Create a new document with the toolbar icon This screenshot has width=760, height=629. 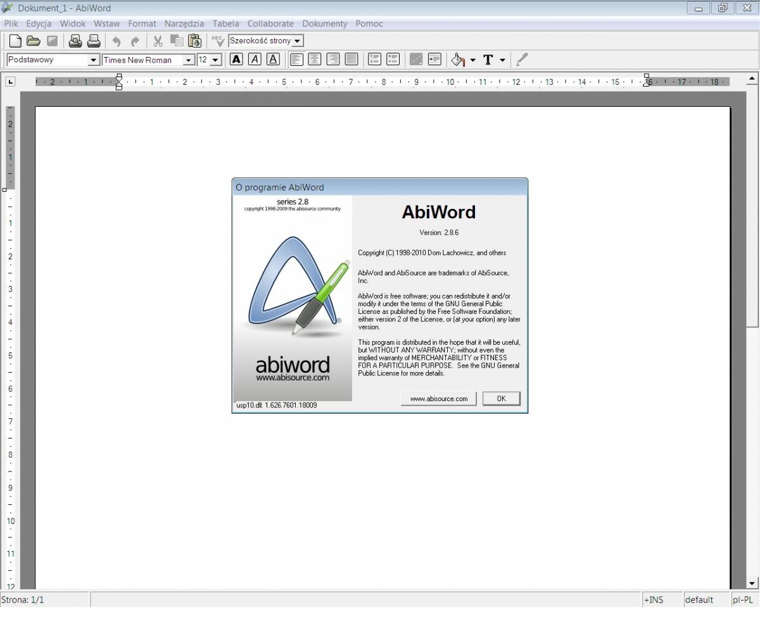15,41
